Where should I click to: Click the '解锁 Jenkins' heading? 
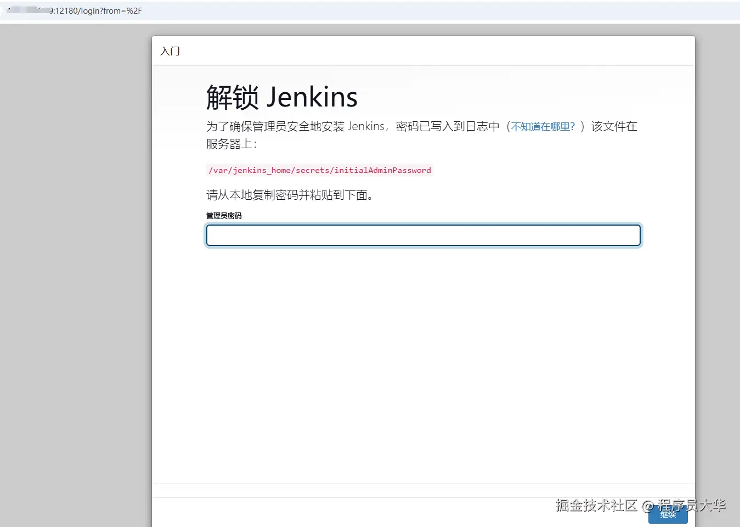pos(281,97)
